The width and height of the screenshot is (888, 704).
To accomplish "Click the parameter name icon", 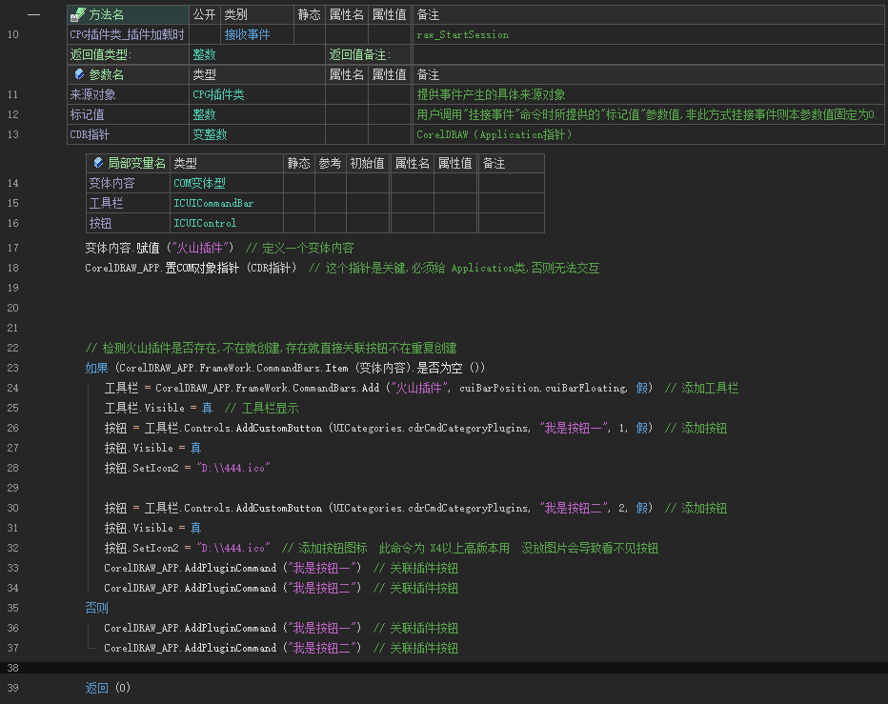I will tap(79, 74).
